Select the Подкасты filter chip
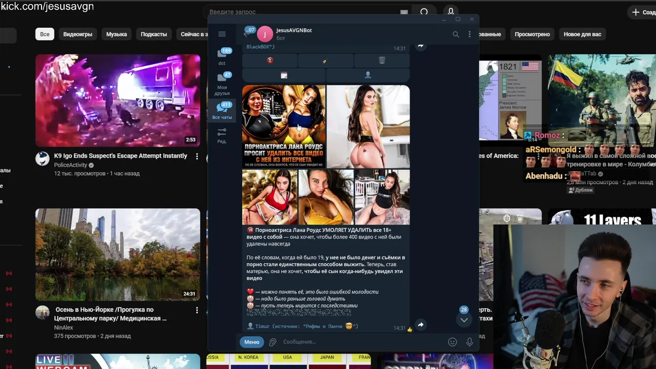Image resolution: width=656 pixels, height=369 pixels. (x=154, y=34)
